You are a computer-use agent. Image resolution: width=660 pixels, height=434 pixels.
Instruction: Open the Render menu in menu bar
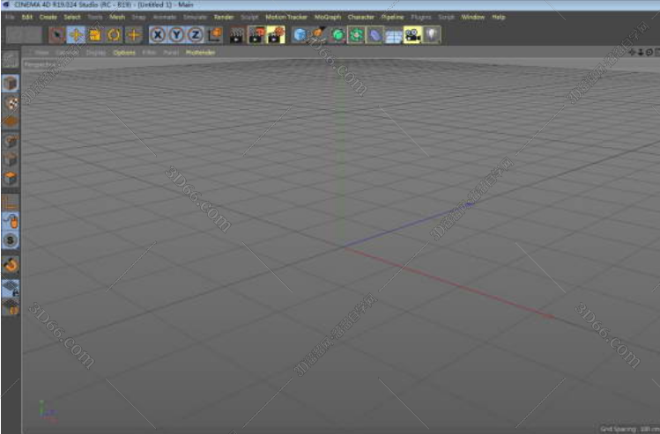tap(224, 17)
